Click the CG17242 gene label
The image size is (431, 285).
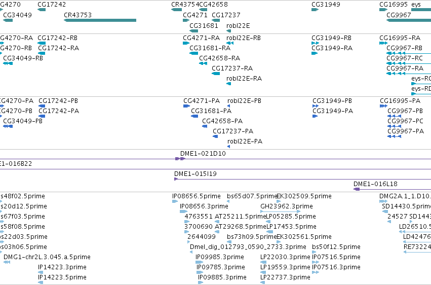52,5
